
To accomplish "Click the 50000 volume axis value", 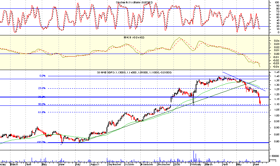I will [276, 156].
